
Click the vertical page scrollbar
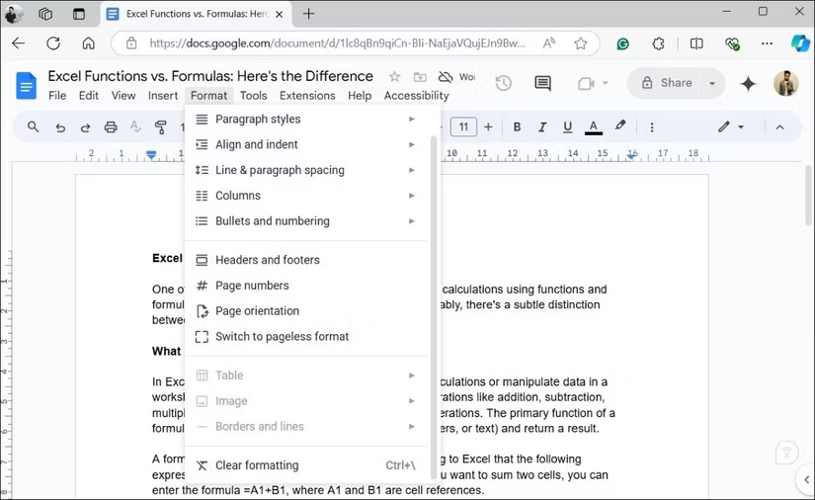pyautogui.click(x=808, y=196)
